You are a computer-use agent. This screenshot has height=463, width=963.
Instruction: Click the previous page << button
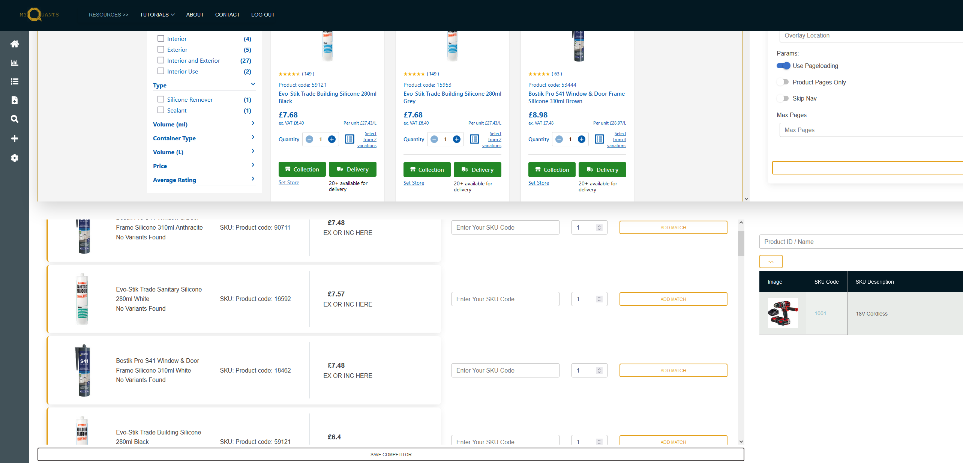click(771, 262)
